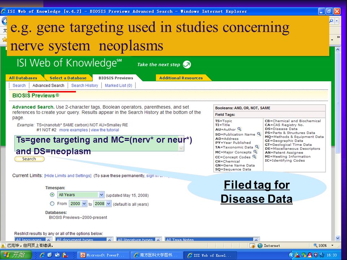The image size is (347, 260).
Task: Click the taskbar clock showing 16:33
Action: 331,255
